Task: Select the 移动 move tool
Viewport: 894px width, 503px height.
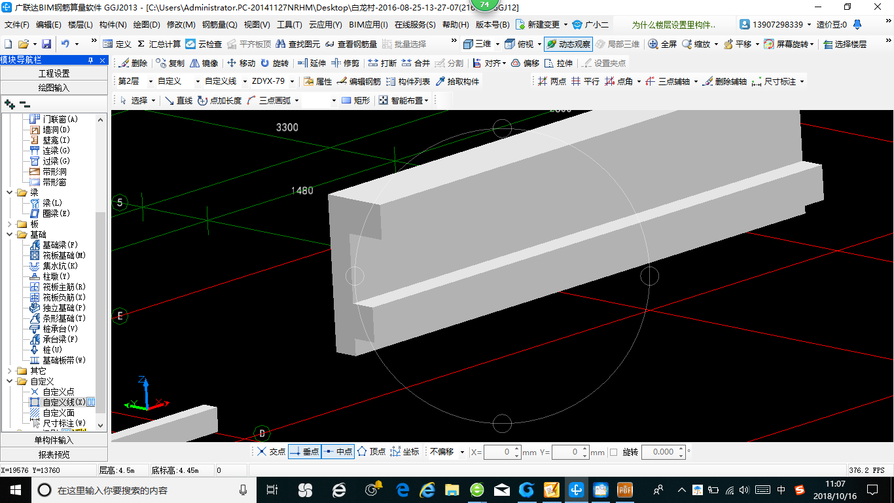Action: (x=241, y=63)
